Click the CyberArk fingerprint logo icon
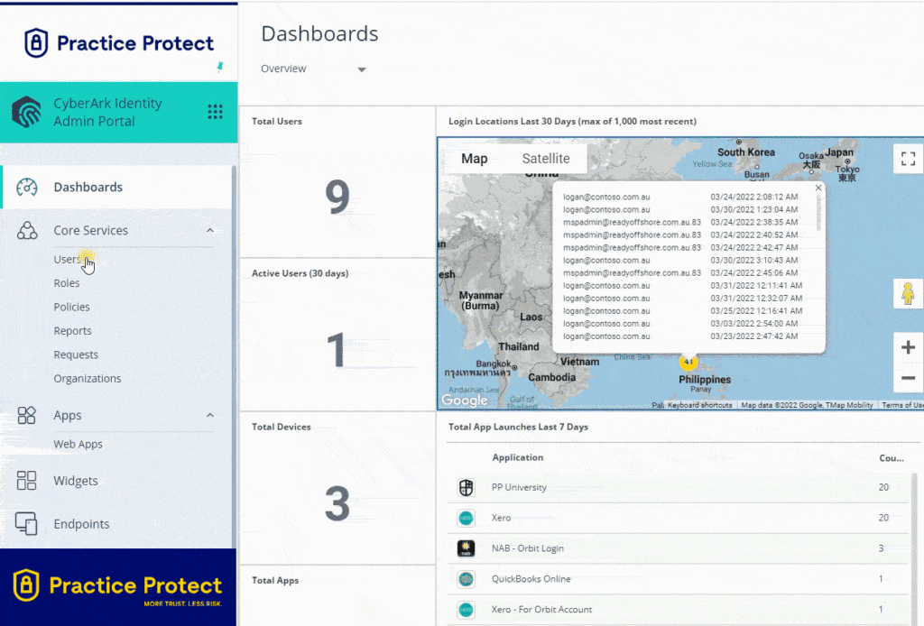This screenshot has width=924, height=626. (x=26, y=112)
